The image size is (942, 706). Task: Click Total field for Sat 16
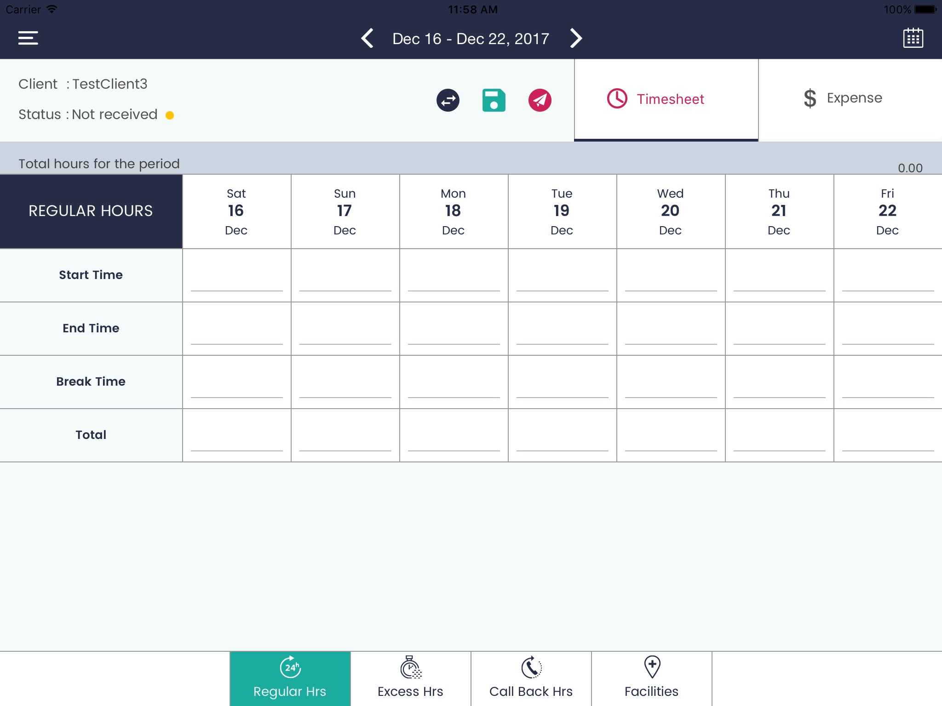237,435
